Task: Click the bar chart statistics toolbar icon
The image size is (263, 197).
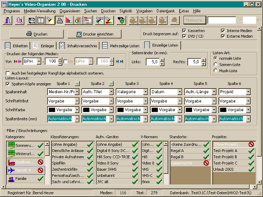Action: pyautogui.click(x=69, y=20)
